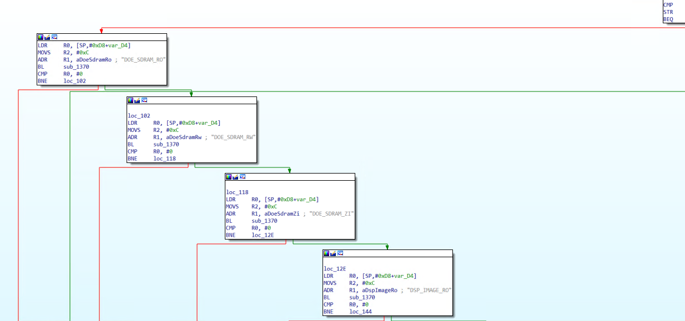Click pencil edit icon on loc_12E block
Image resolution: width=685 pixels, height=321 pixels.
point(334,253)
